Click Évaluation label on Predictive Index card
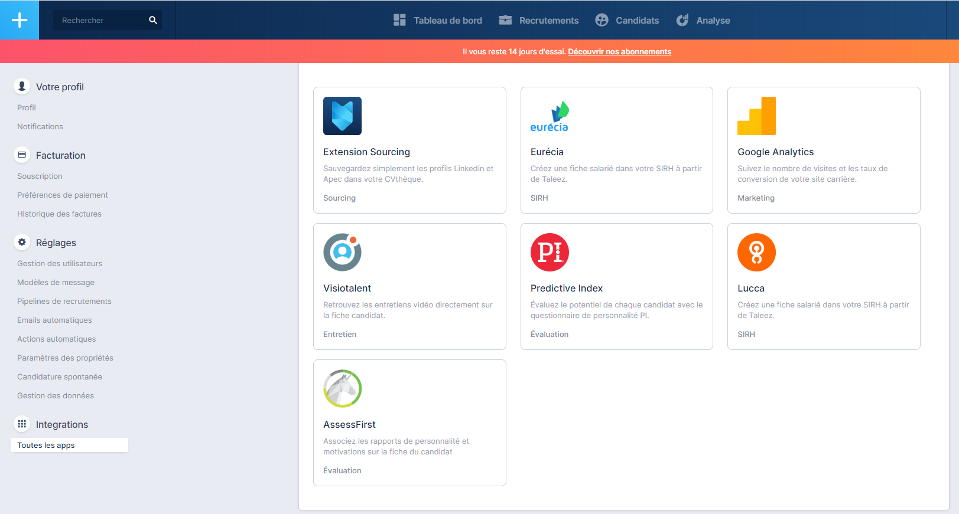The width and height of the screenshot is (959, 514). (550, 334)
